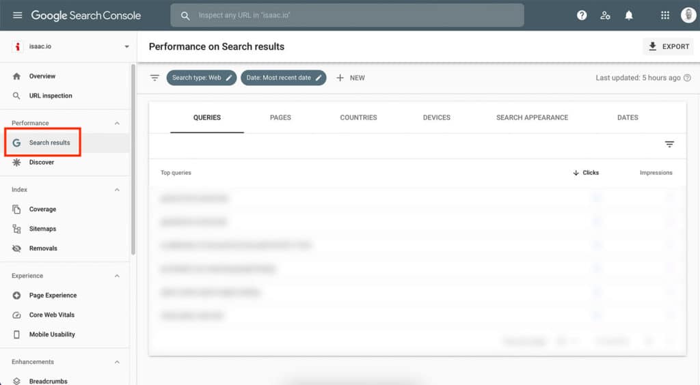Click the Google Search Console logo
Viewport: 700px width, 385px height.
85,15
